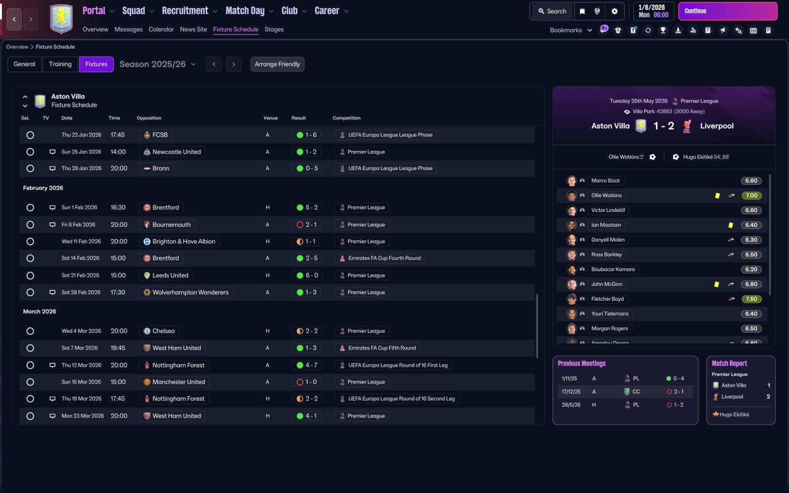
Task: Click the Liverpool crest in match summary
Action: pos(687,126)
